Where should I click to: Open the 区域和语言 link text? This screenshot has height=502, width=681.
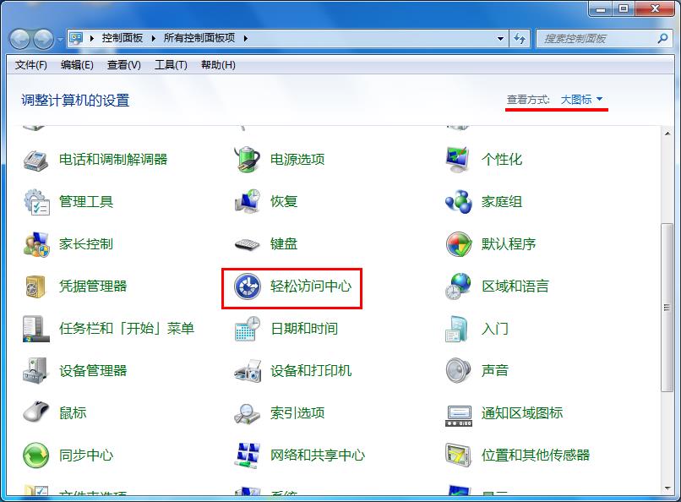coord(515,286)
